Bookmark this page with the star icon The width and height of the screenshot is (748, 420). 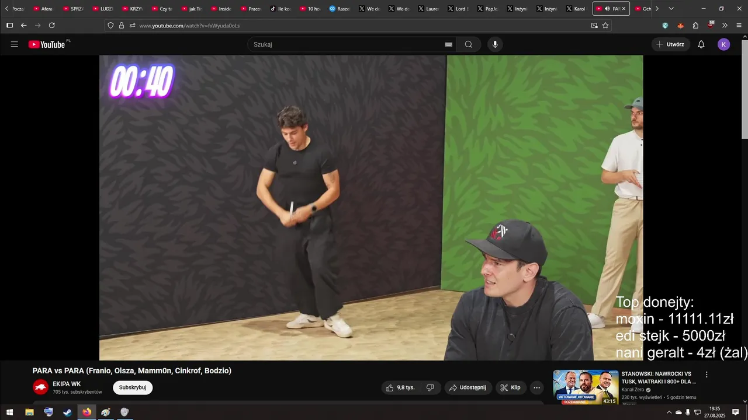(605, 25)
